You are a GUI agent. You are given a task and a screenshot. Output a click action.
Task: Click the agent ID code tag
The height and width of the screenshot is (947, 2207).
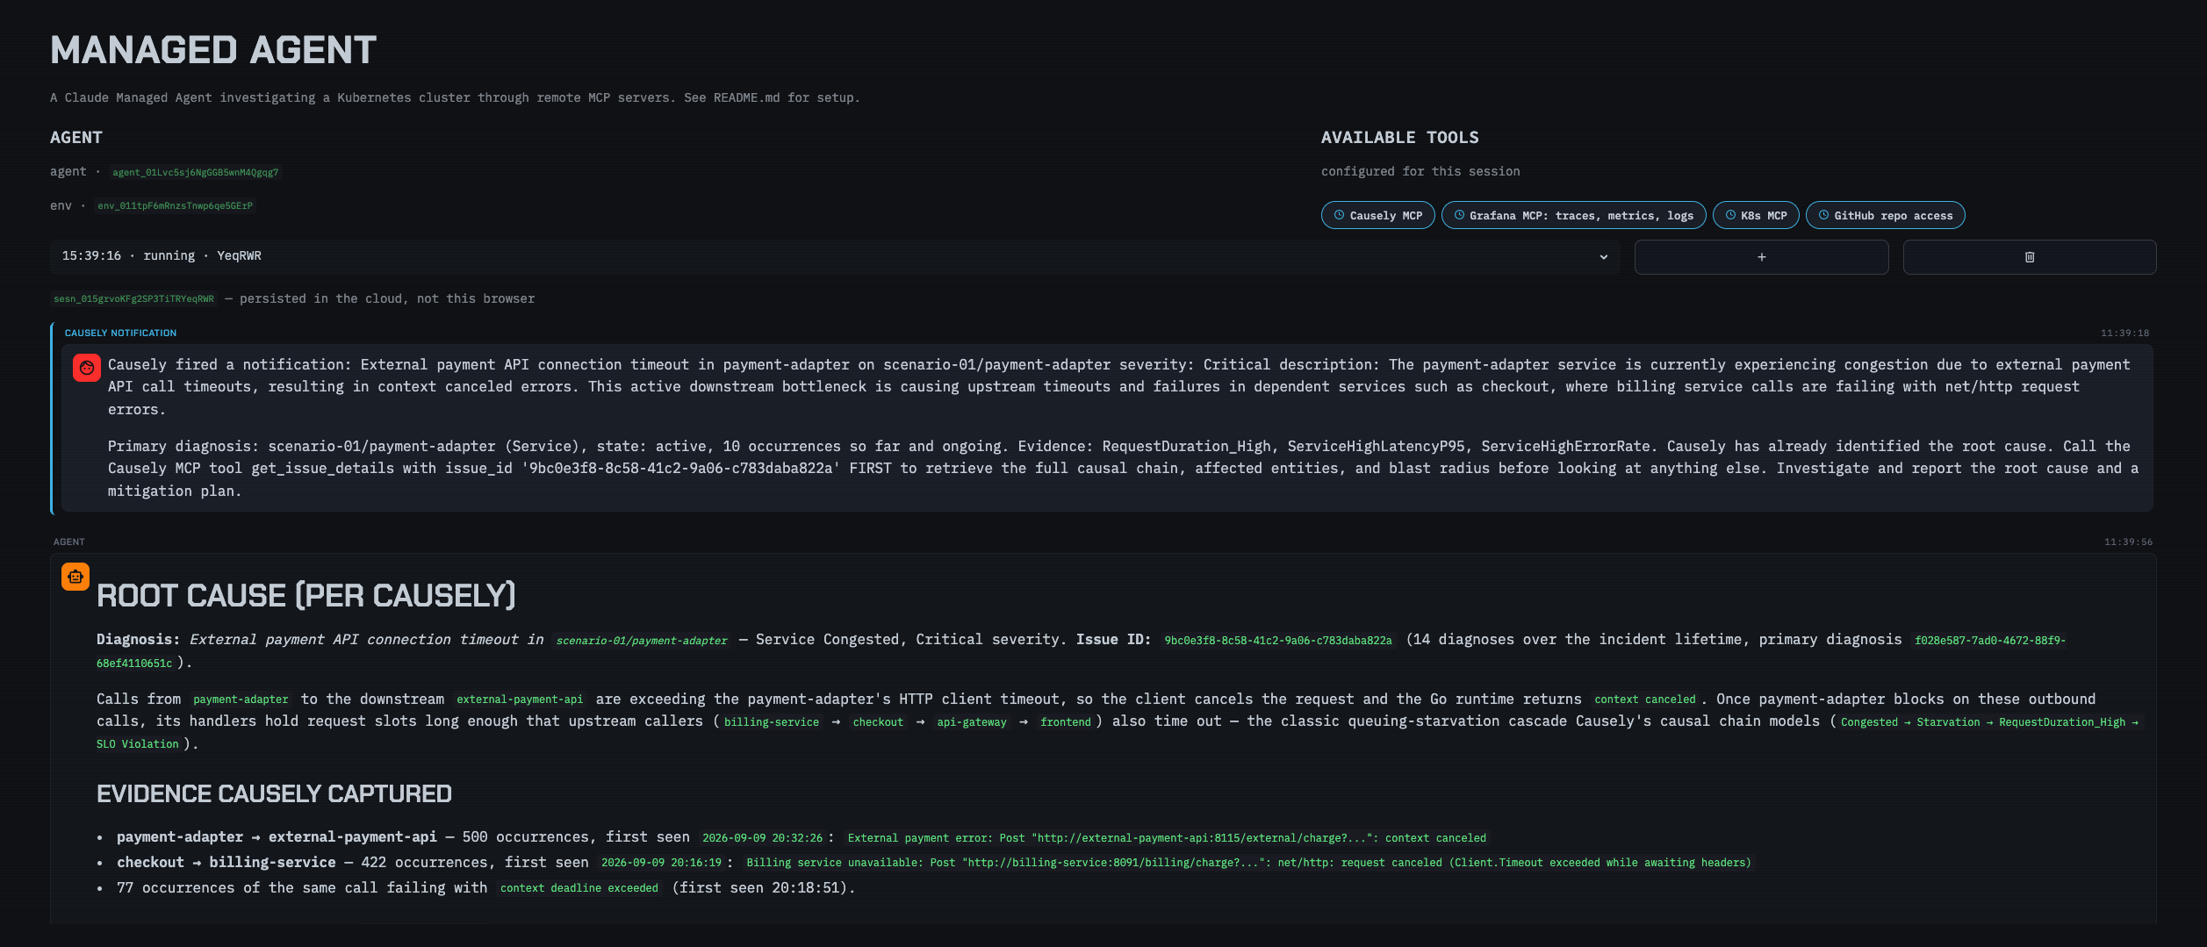[195, 172]
